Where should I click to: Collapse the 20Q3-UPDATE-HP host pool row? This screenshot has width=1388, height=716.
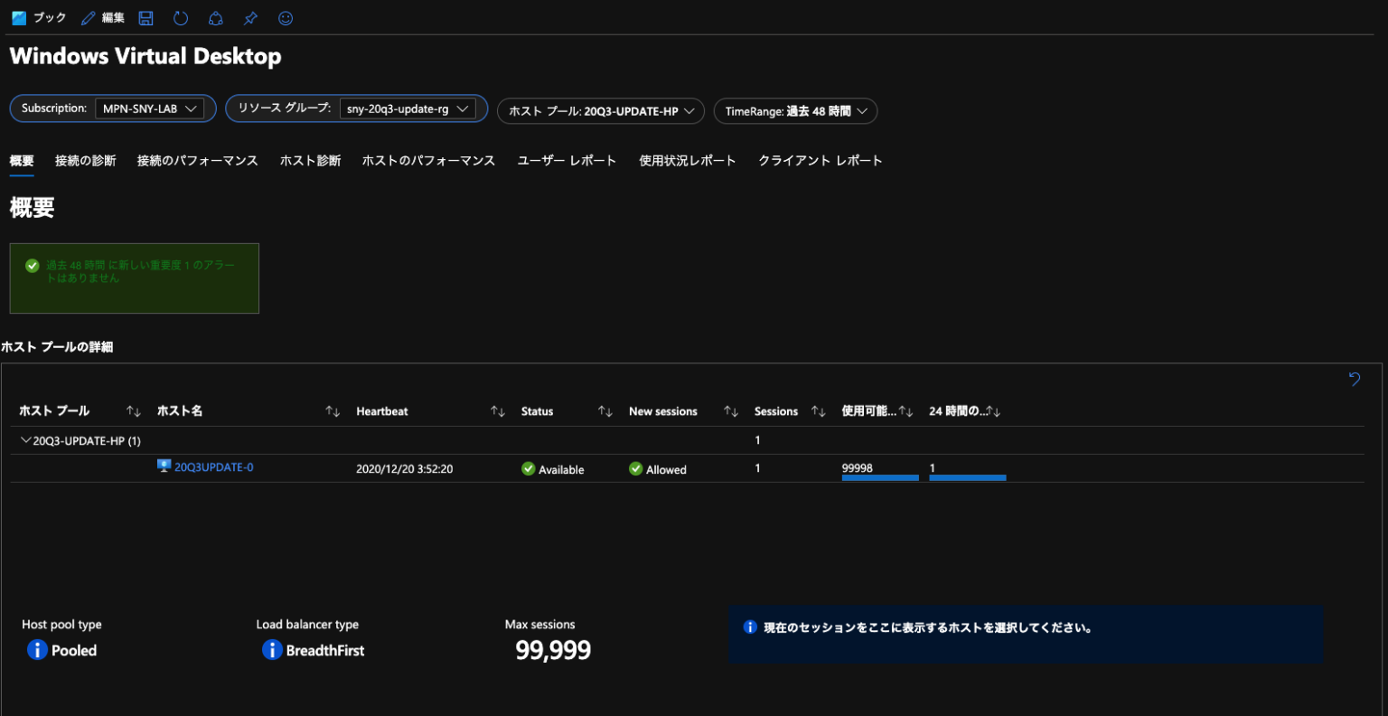click(x=26, y=440)
